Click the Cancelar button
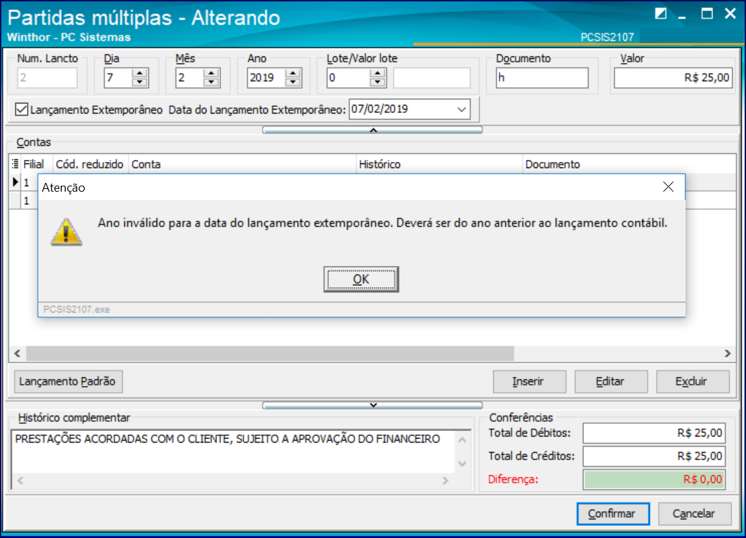Screen dimensions: 746x538 (694, 514)
